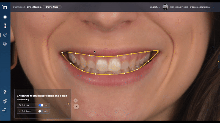Click the dental implant icon in sidebar
The width and height of the screenshot is (220, 123).
[x=5, y=26]
